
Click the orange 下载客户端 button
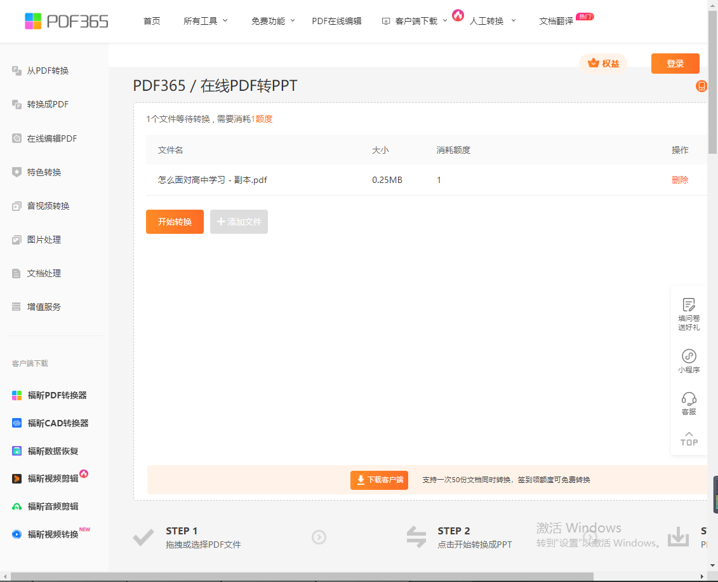[379, 480]
